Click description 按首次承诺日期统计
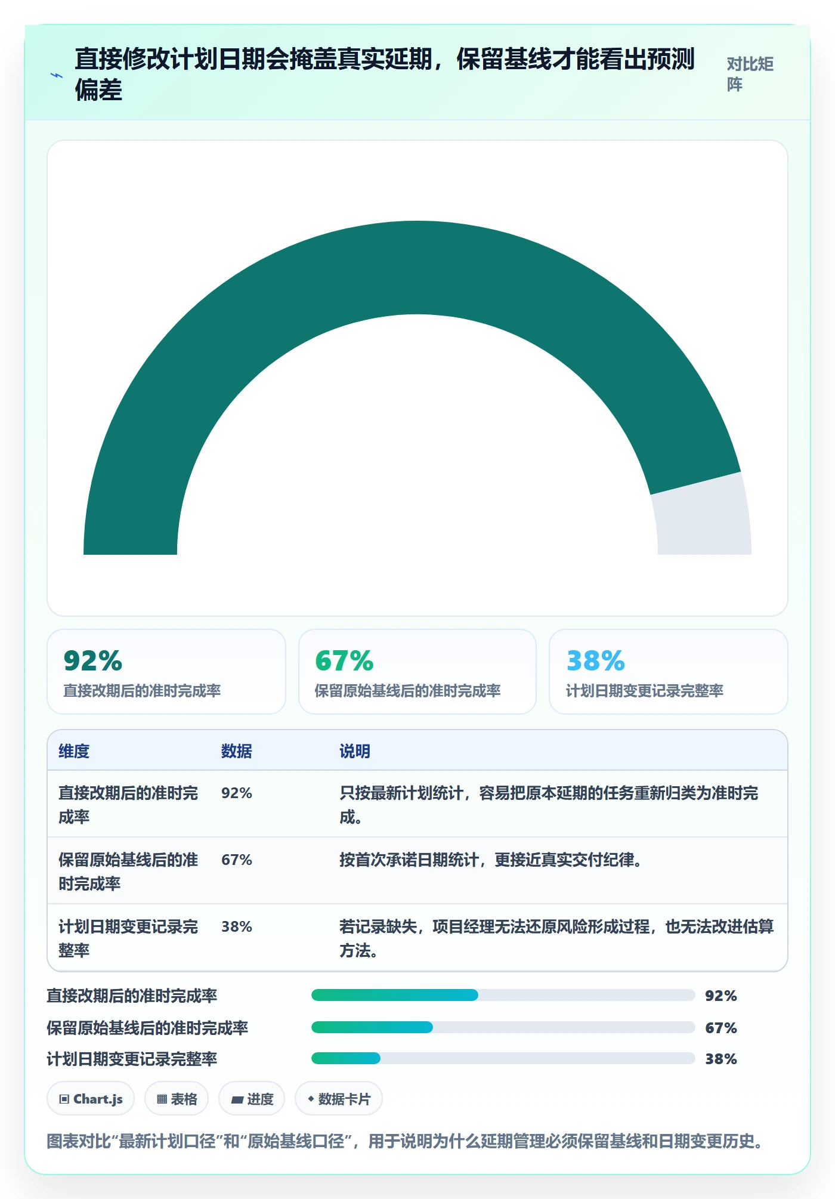 (x=491, y=860)
